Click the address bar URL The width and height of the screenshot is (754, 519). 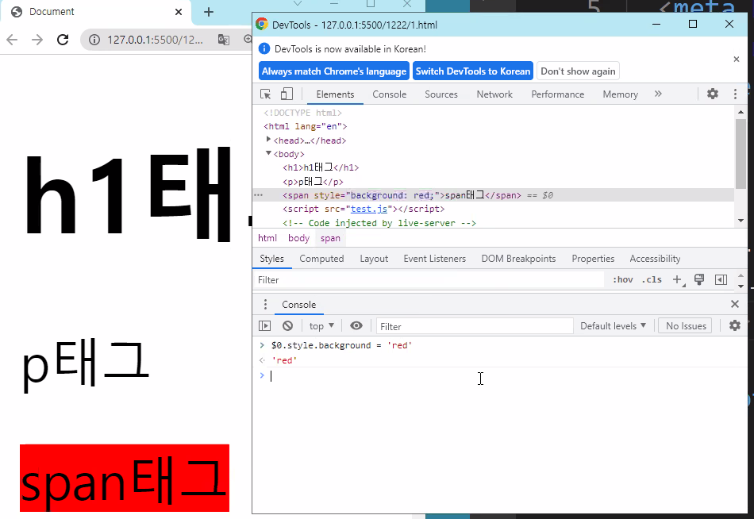(155, 40)
